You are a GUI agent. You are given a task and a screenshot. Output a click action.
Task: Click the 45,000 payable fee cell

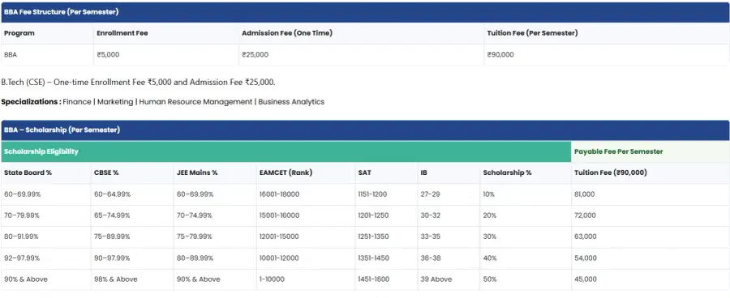651,279
